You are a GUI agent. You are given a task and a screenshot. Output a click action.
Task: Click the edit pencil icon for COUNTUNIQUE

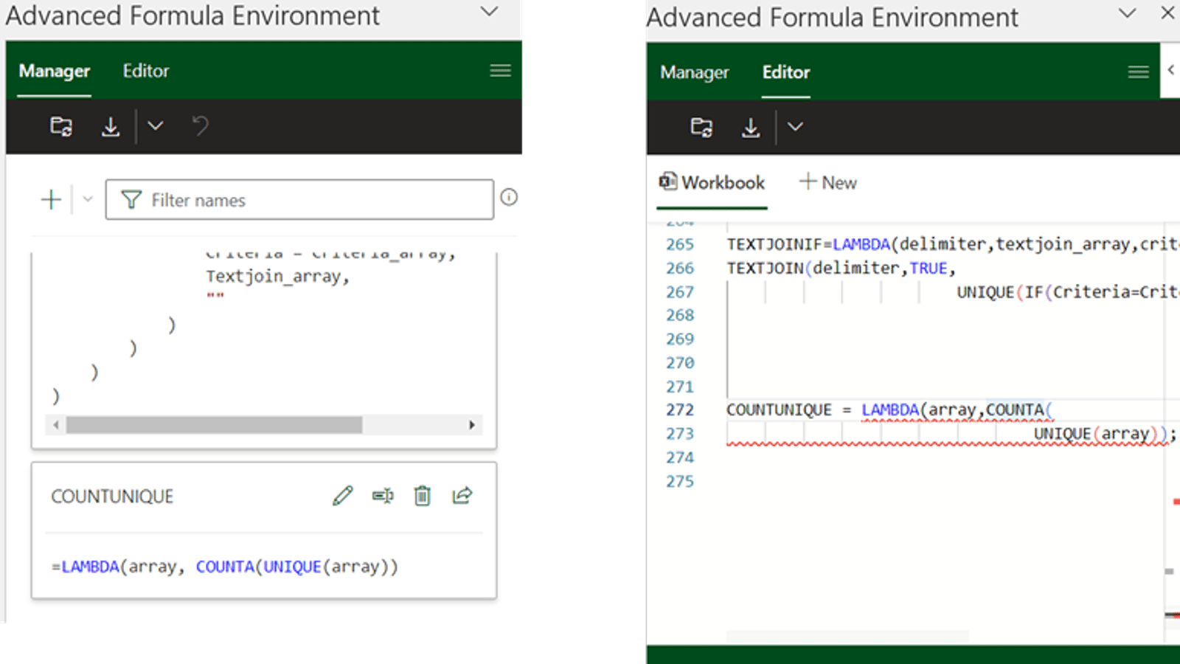343,495
